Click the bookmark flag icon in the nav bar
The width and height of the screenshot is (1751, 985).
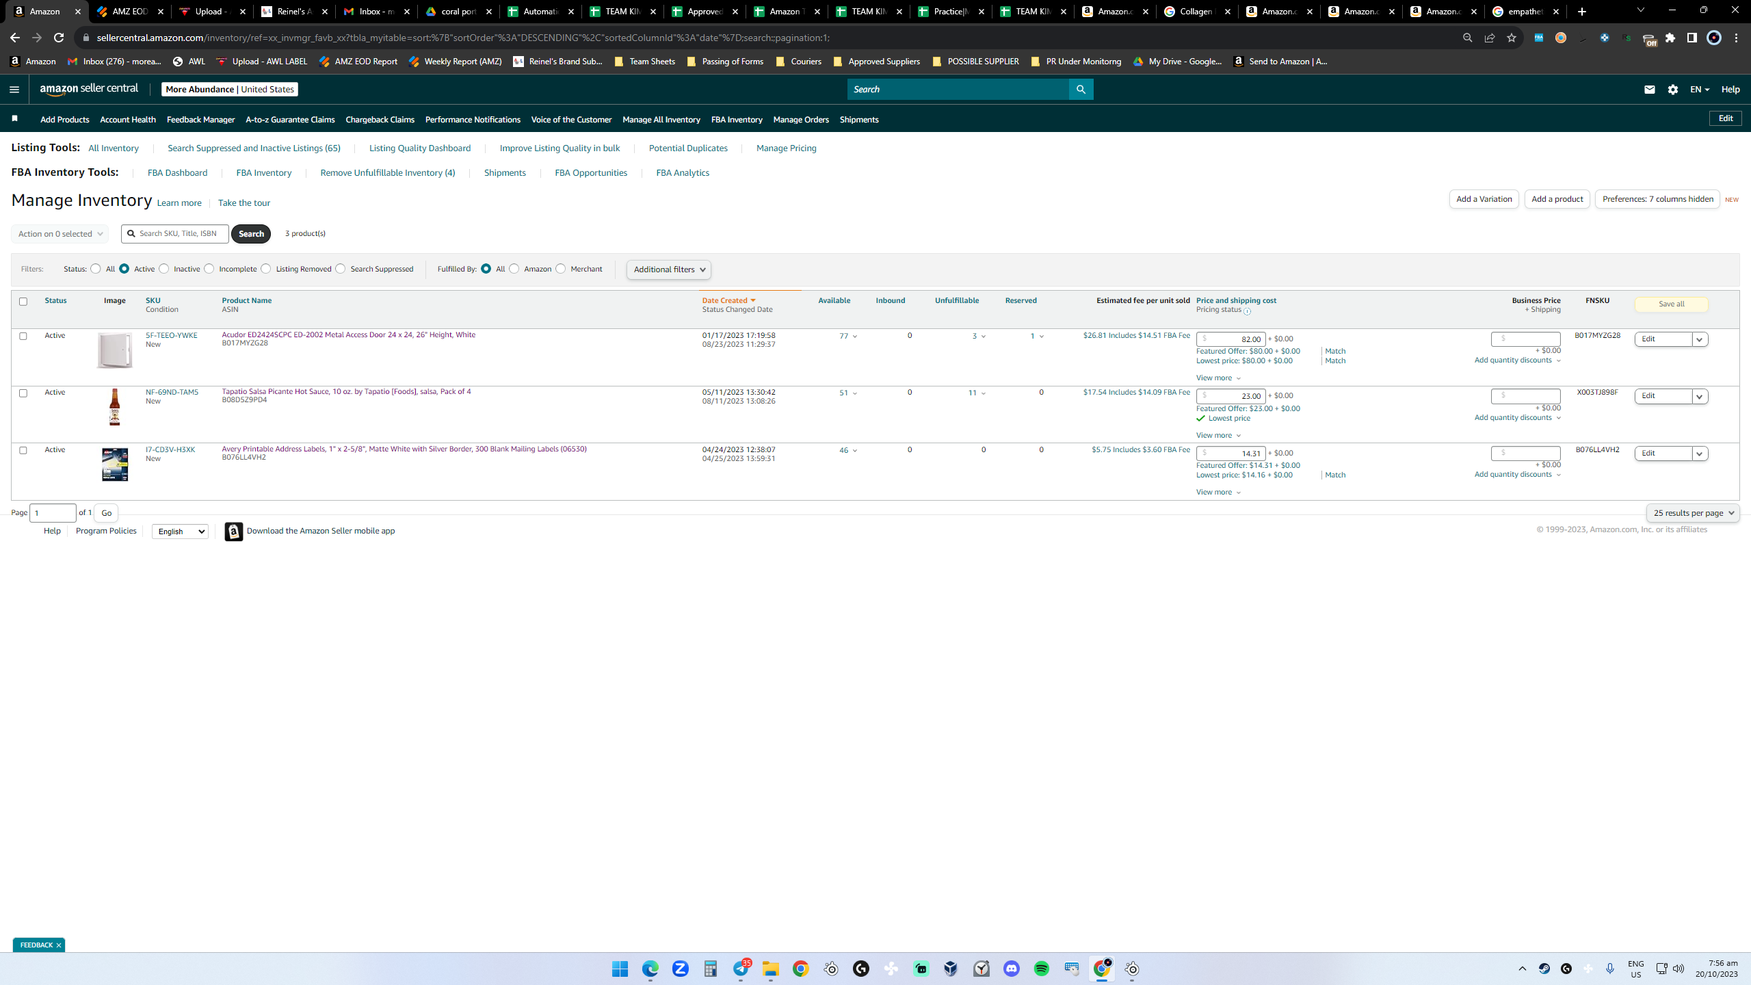click(14, 119)
